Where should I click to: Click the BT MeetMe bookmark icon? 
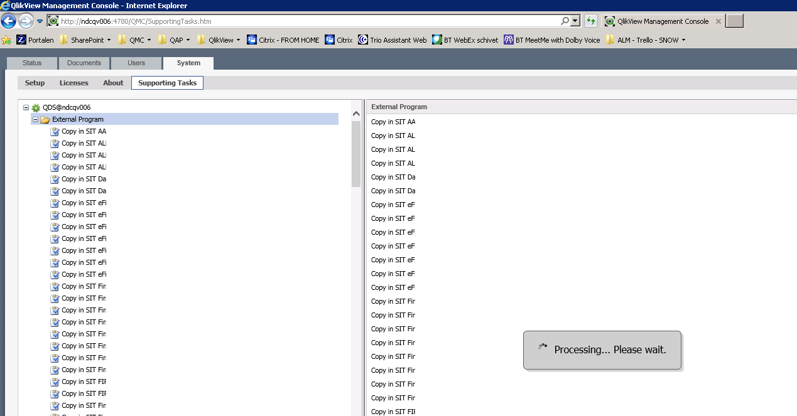(509, 40)
